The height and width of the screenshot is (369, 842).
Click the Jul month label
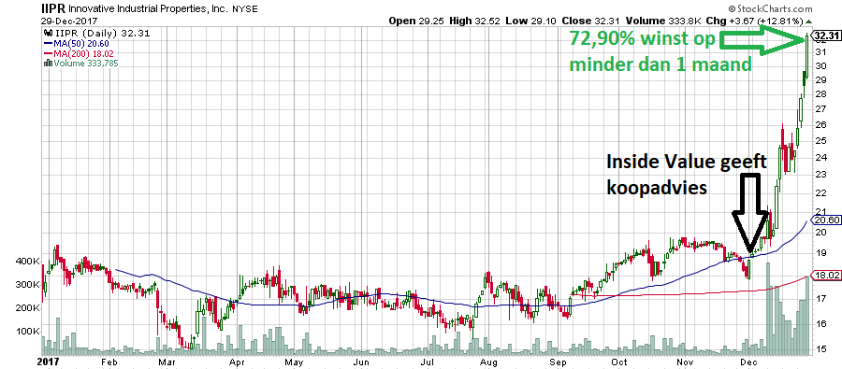click(x=428, y=362)
